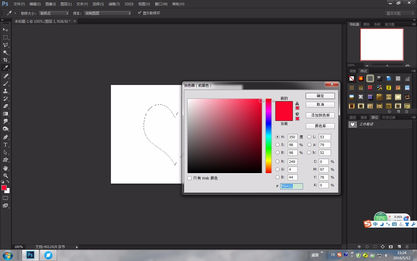This screenshot has width=417, height=261.
Task: Click the not web-safe cube icon
Action: (x=297, y=114)
